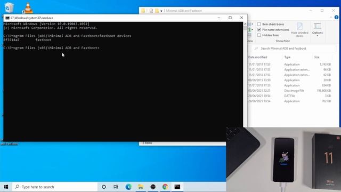Launch Google Chrome from the taskbar
341x192 pixels.
[165, 187]
